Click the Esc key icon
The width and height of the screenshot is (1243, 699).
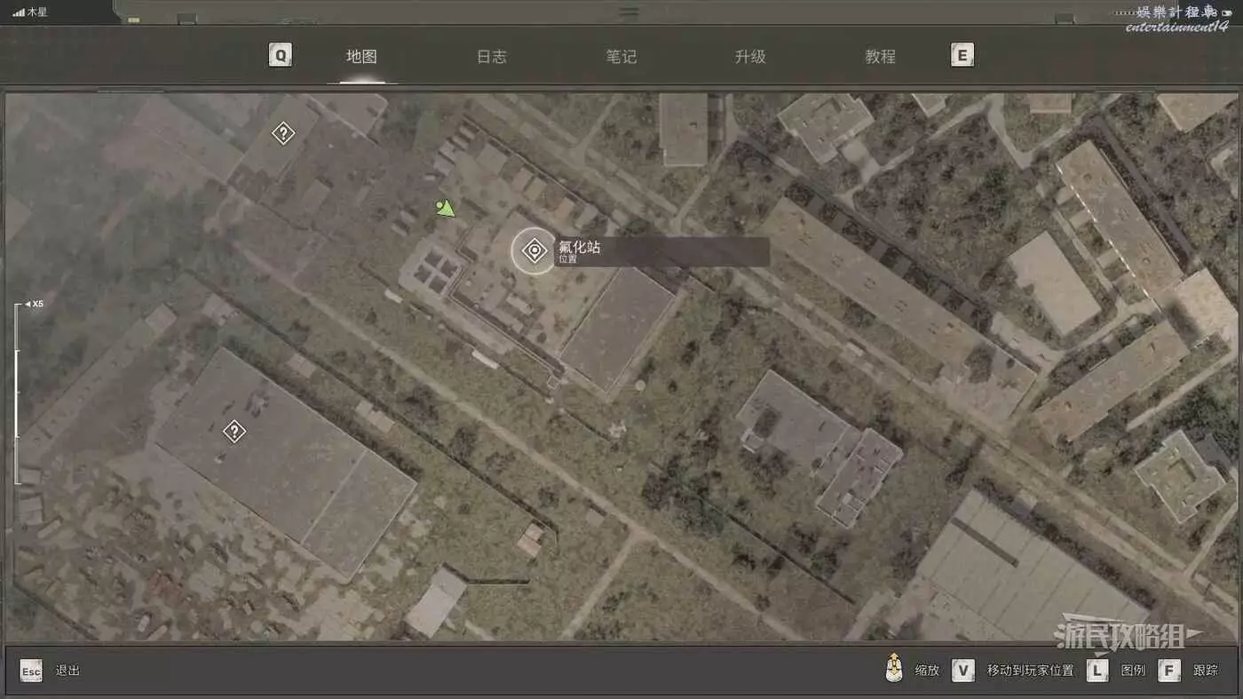(31, 671)
